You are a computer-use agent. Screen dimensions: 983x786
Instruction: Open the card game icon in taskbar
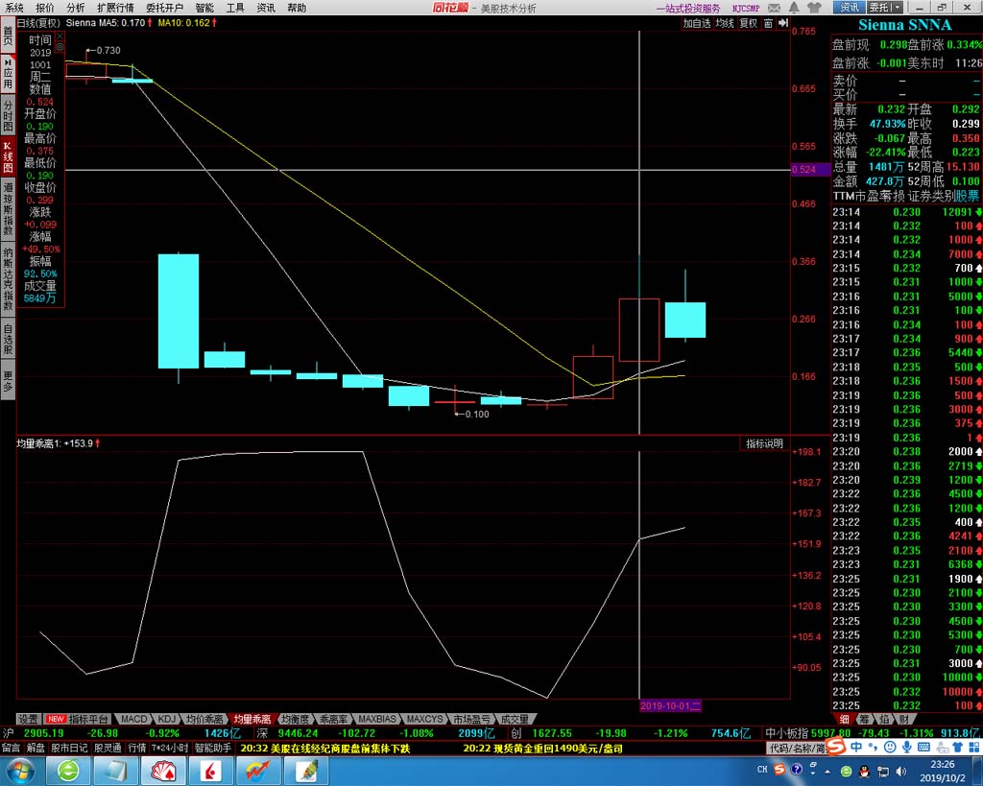pyautogui.click(x=162, y=772)
